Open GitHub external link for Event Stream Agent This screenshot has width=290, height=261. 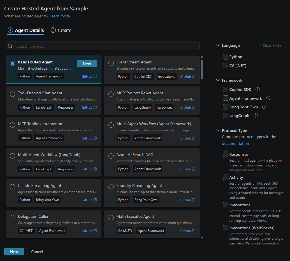click(x=188, y=77)
